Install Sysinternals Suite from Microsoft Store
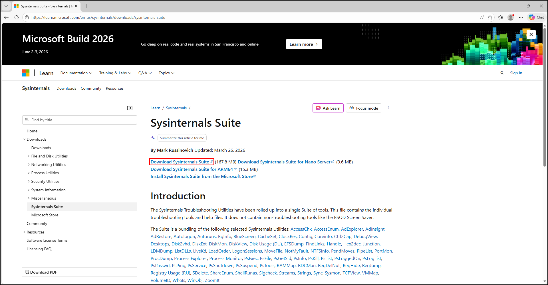 click(203, 176)
